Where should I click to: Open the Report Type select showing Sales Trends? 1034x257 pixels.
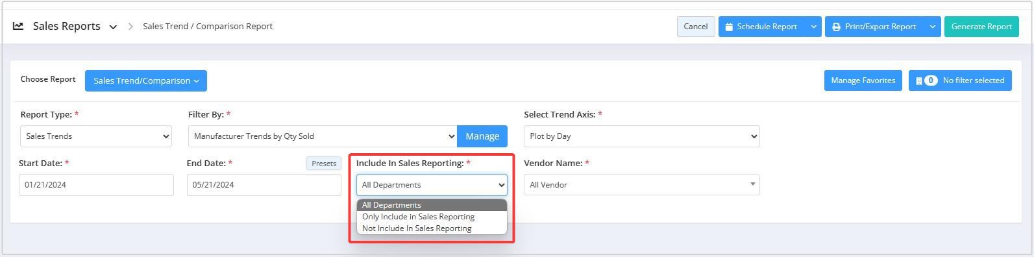(x=96, y=136)
